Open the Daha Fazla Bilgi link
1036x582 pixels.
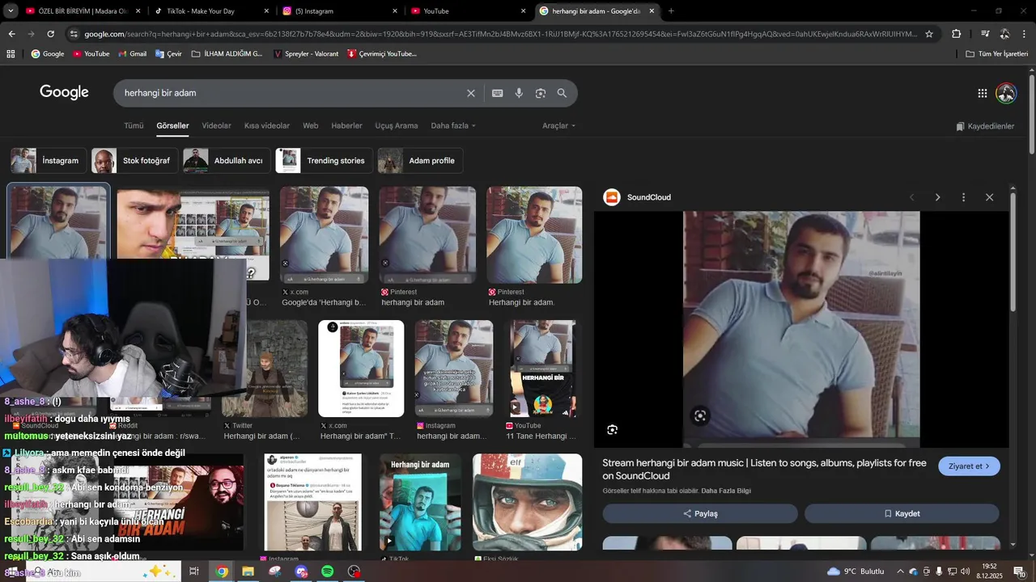(726, 491)
